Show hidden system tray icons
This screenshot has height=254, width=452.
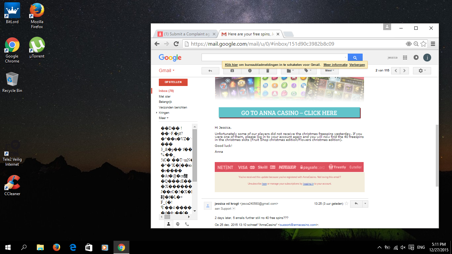[380, 247]
